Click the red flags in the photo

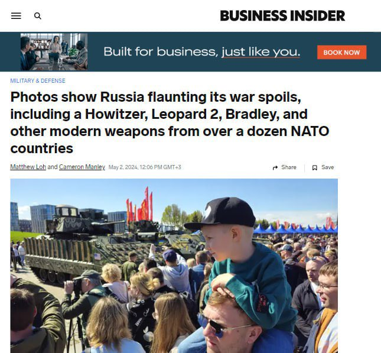(x=140, y=206)
